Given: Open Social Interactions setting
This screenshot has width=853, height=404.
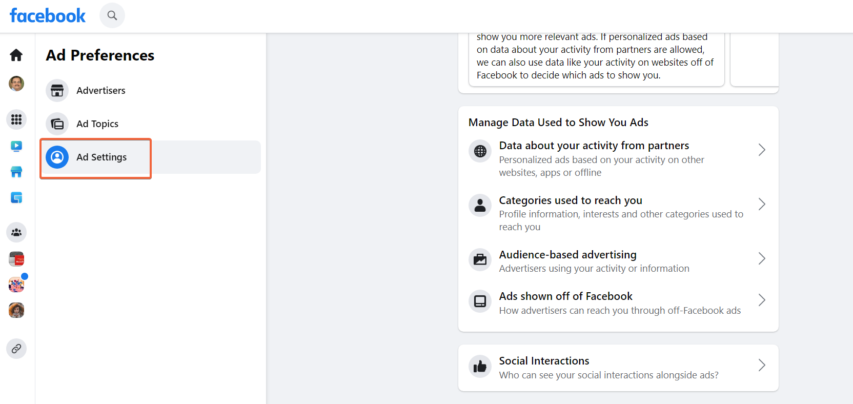Looking at the screenshot, I should (618, 367).
